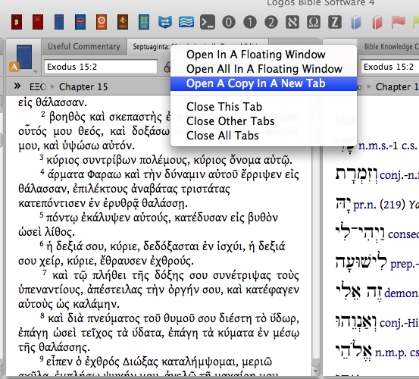419x379 pixels.
Task: Click the Z shortcut icon
Action: [335, 22]
